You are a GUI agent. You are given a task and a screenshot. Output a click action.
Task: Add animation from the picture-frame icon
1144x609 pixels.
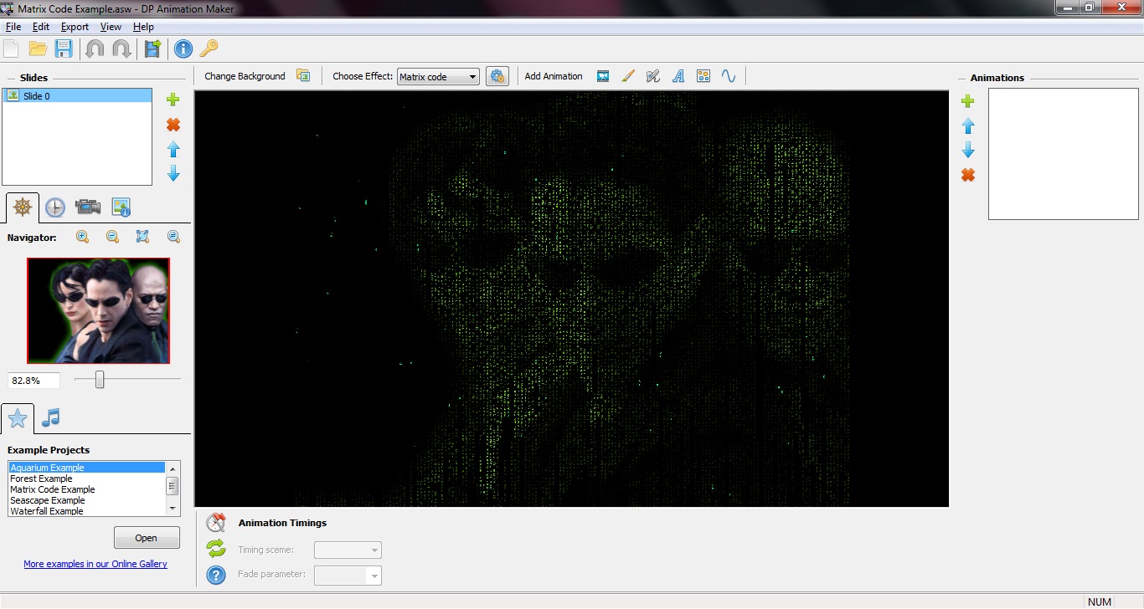(x=603, y=76)
